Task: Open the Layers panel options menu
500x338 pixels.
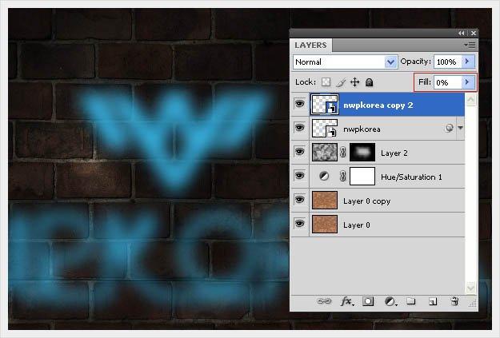Action: 470,46
